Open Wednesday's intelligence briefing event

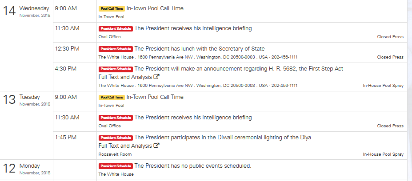[x=193, y=28]
